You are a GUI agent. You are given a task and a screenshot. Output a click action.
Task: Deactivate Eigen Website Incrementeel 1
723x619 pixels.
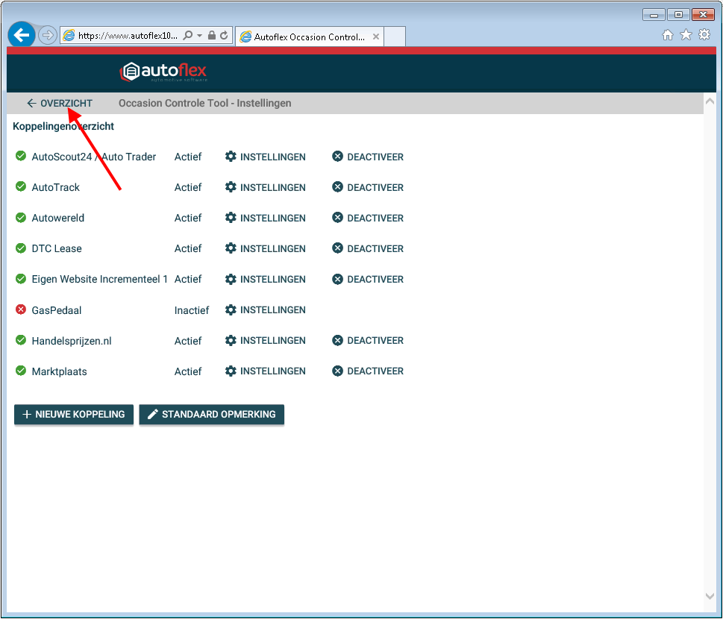pyautogui.click(x=368, y=279)
